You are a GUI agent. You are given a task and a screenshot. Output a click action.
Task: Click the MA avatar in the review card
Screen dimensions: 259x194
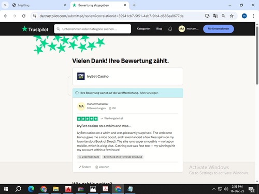[x=81, y=106]
